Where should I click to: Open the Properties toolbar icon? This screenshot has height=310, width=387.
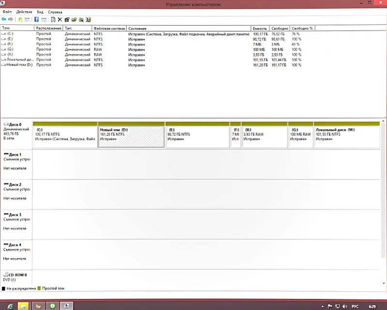point(67,19)
